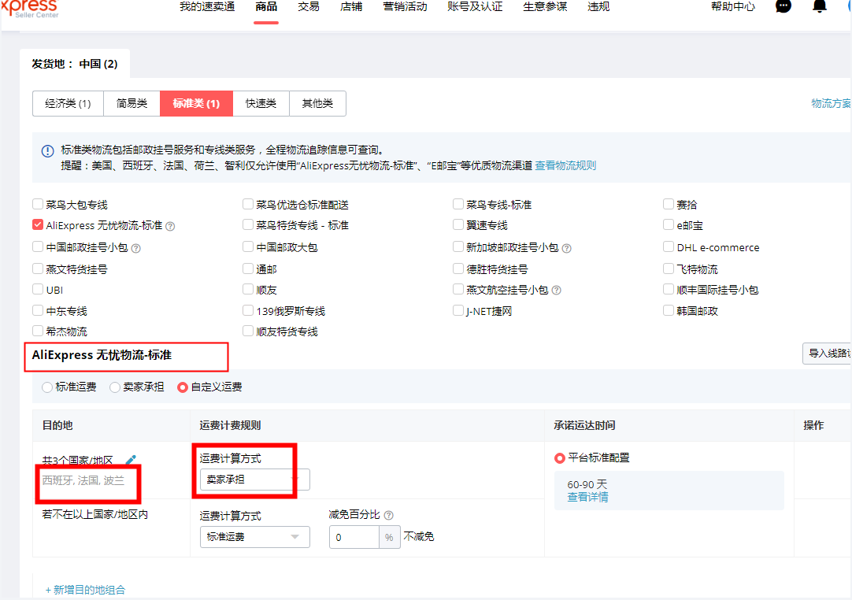Click + 新增目的地组合 link
This screenshot has width=852, height=600.
tap(85, 590)
